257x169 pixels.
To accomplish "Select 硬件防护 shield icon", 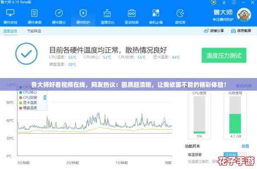I will click(x=83, y=13).
